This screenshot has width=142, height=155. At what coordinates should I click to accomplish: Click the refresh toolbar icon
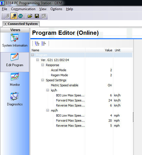21,16
